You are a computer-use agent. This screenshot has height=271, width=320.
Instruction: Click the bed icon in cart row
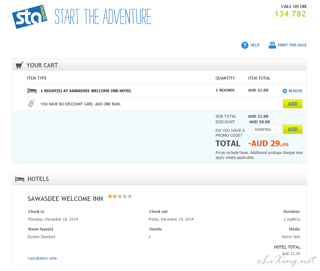32,91
